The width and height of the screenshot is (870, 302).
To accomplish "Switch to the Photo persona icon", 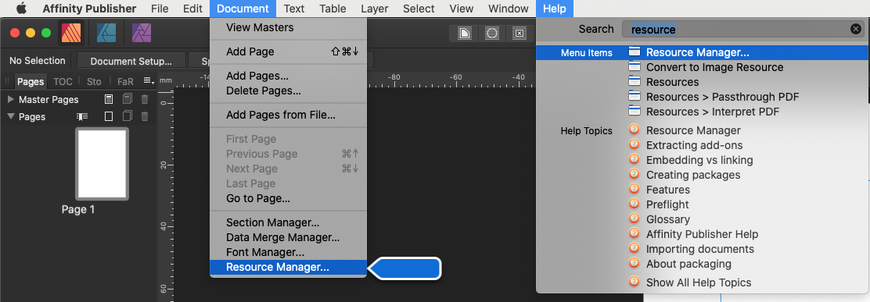I will tap(142, 34).
